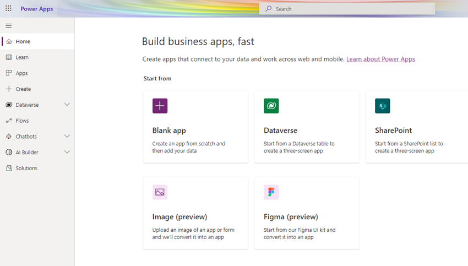This screenshot has width=468, height=266.
Task: Click the purple Blank app plus icon
Action: (x=160, y=106)
